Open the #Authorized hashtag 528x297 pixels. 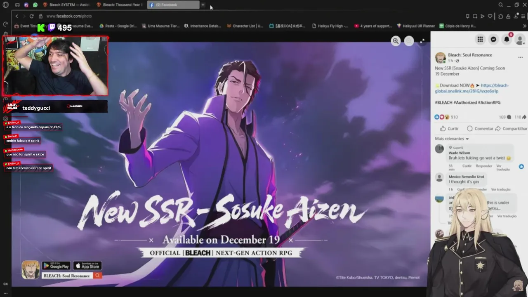click(465, 102)
